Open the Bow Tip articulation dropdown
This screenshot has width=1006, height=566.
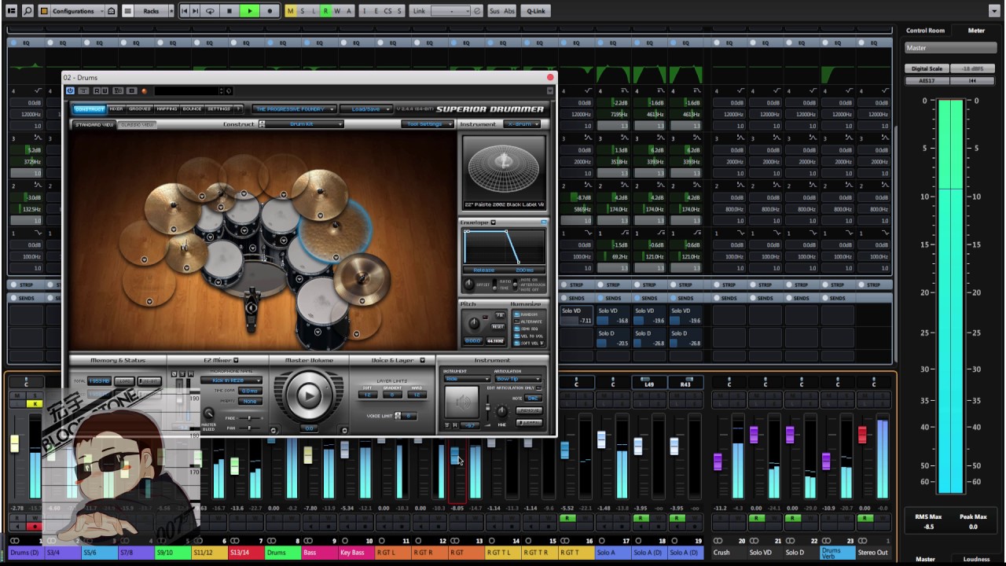518,379
